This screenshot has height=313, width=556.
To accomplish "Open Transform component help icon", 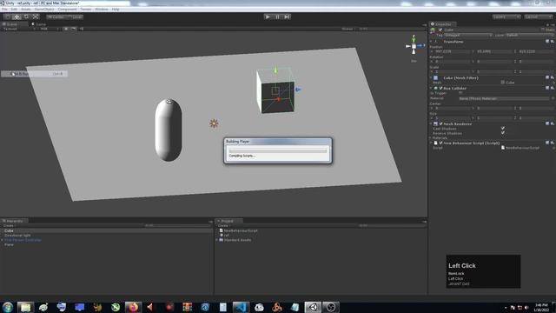I will 547,42.
